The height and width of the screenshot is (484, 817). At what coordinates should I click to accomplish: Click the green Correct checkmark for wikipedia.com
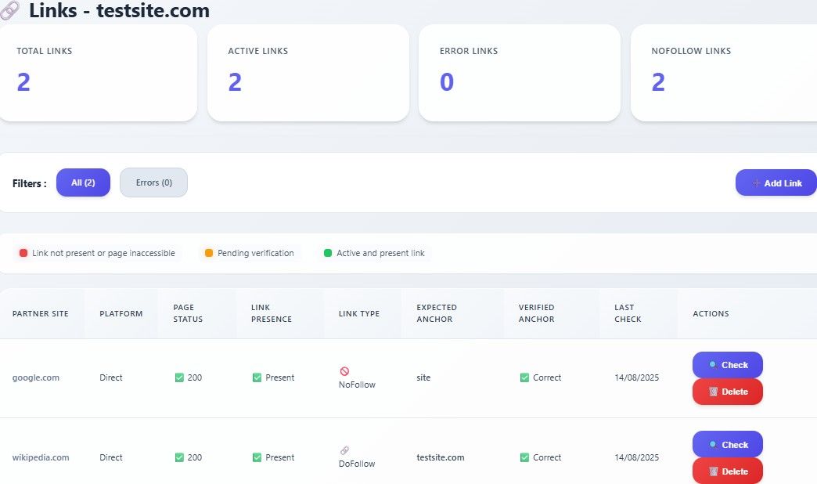tap(524, 457)
